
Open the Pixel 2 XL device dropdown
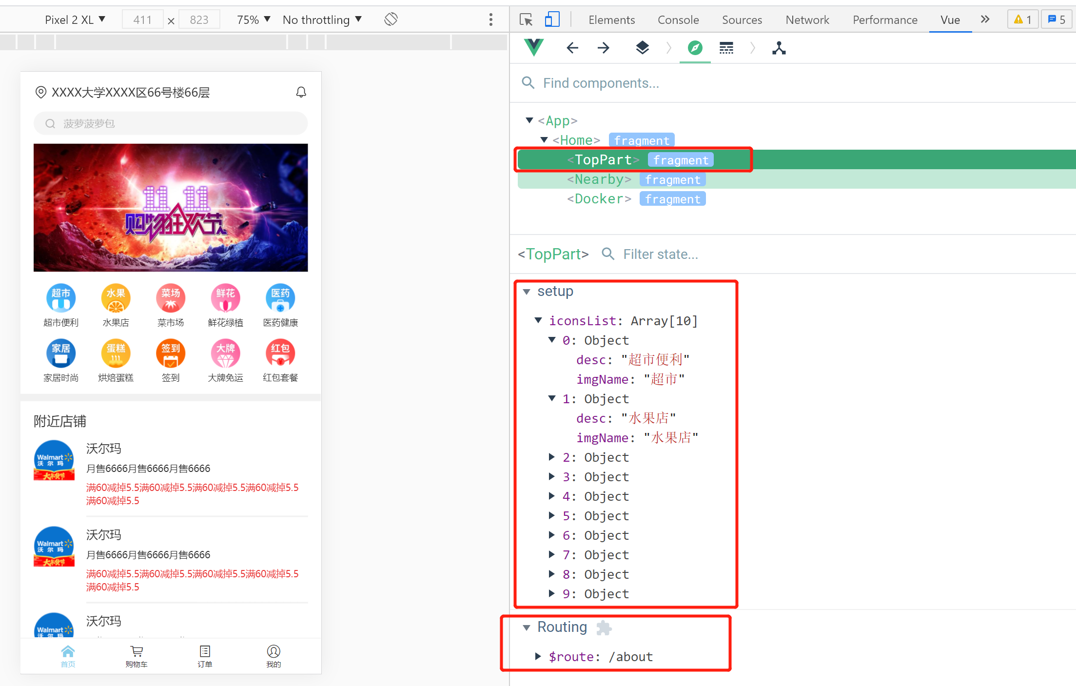pos(75,20)
